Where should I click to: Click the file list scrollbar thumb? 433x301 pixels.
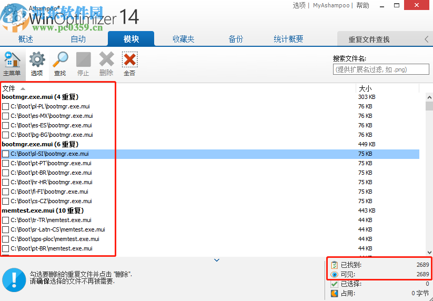pyautogui.click(x=429, y=106)
